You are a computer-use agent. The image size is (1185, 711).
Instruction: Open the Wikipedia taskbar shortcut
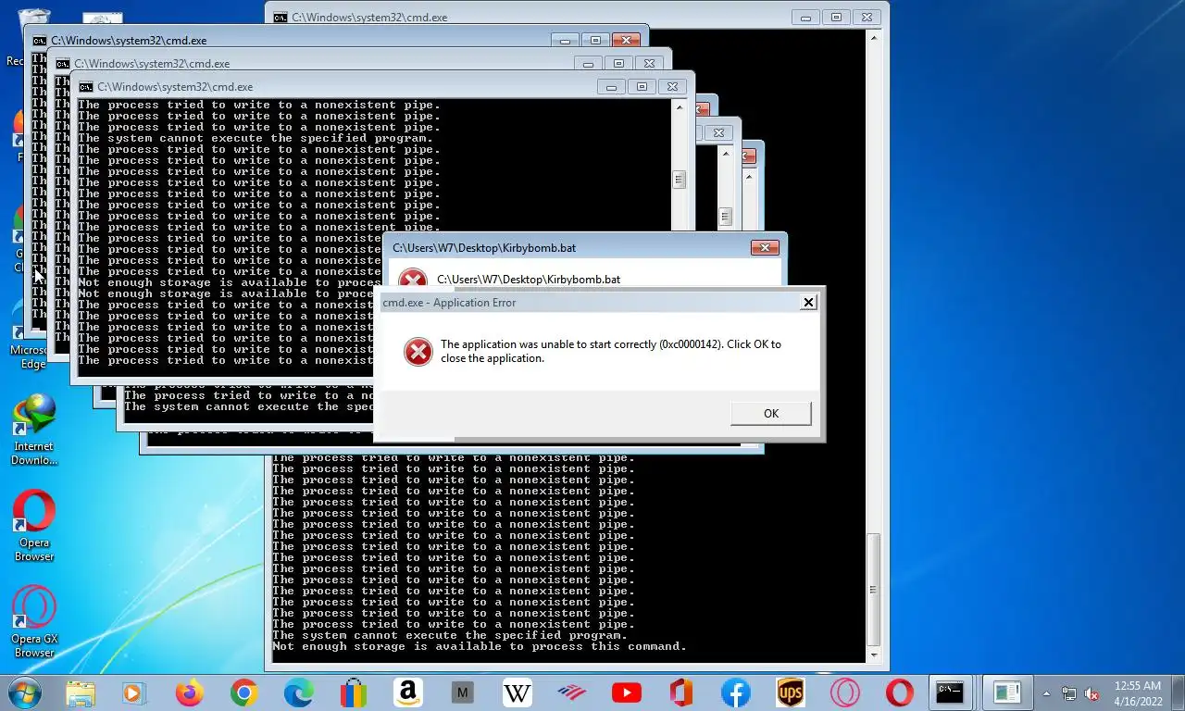pos(517,692)
